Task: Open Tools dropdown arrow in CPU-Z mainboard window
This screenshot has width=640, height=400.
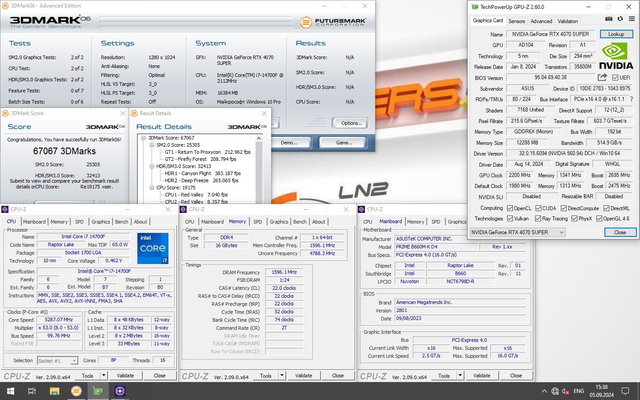Action: 460,376
